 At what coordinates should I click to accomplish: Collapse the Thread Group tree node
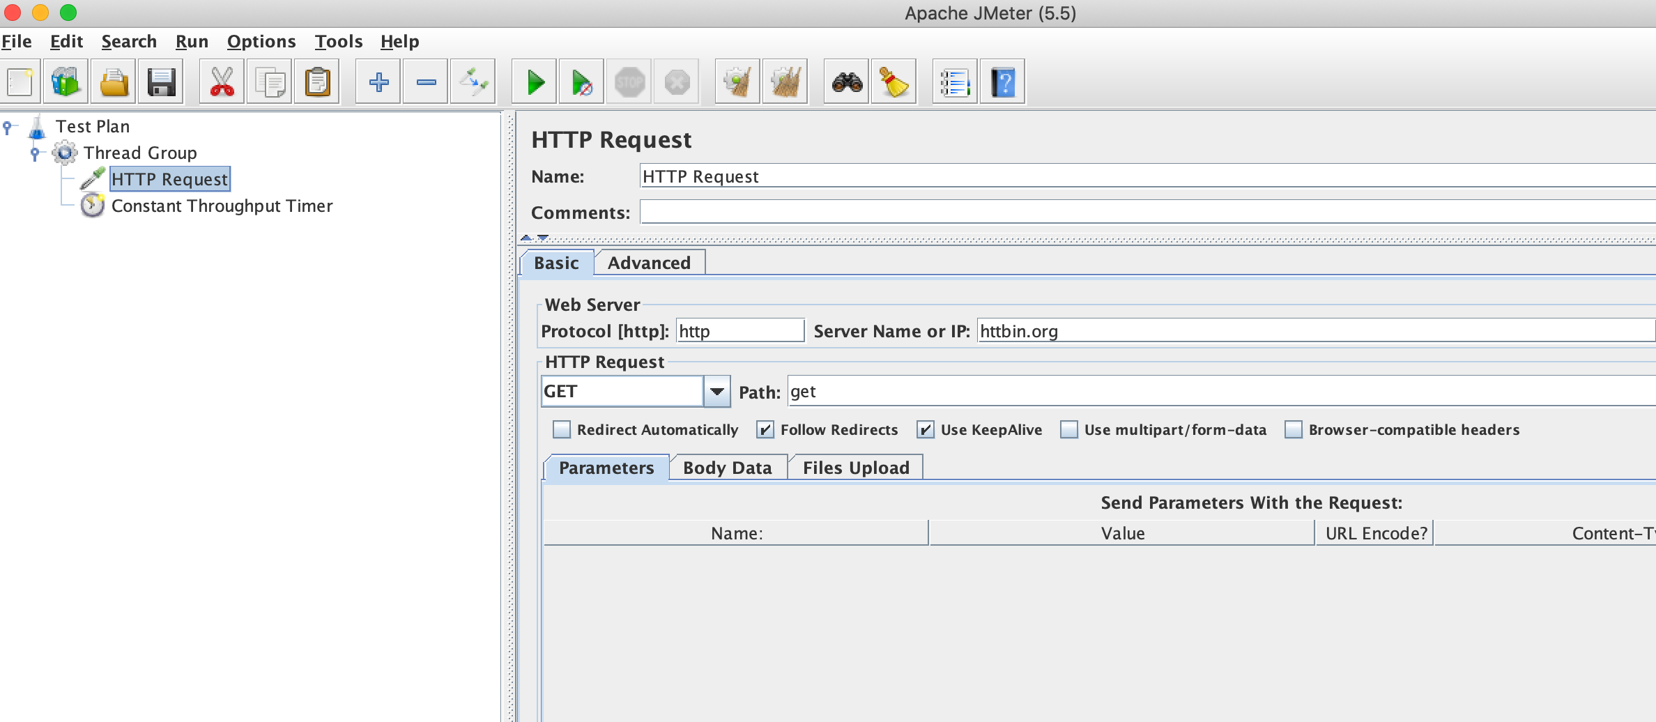[35, 153]
